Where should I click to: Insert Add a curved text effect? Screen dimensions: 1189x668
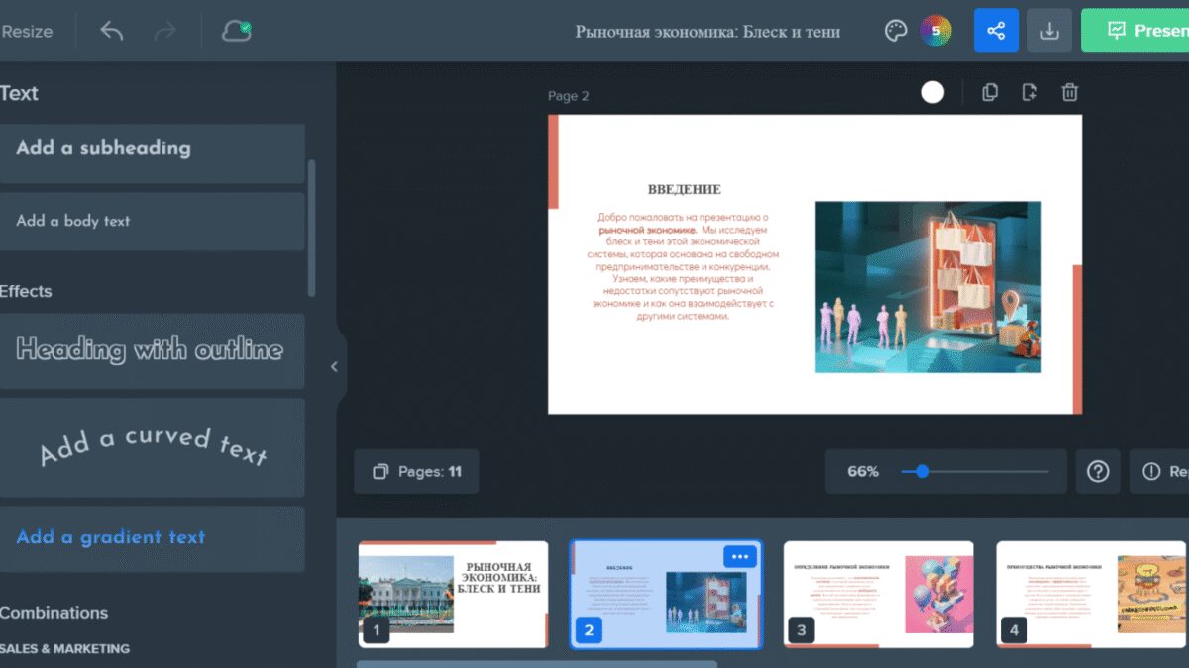point(153,447)
